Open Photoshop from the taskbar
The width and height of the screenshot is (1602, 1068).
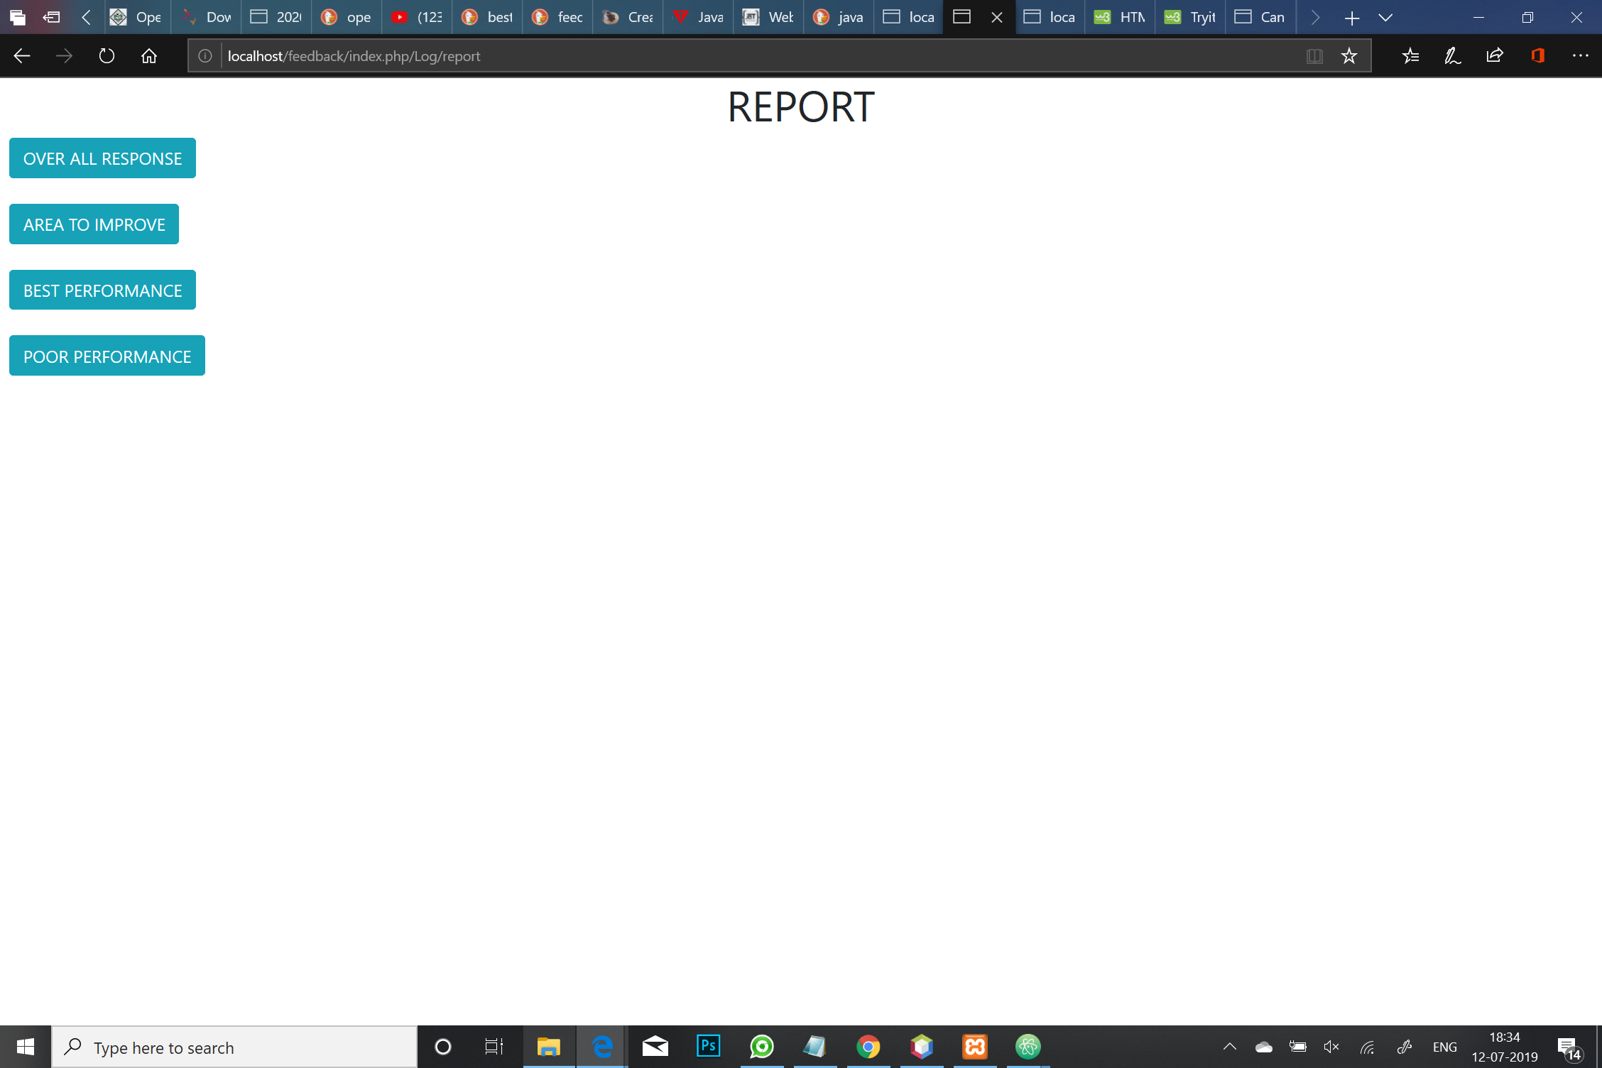[708, 1046]
